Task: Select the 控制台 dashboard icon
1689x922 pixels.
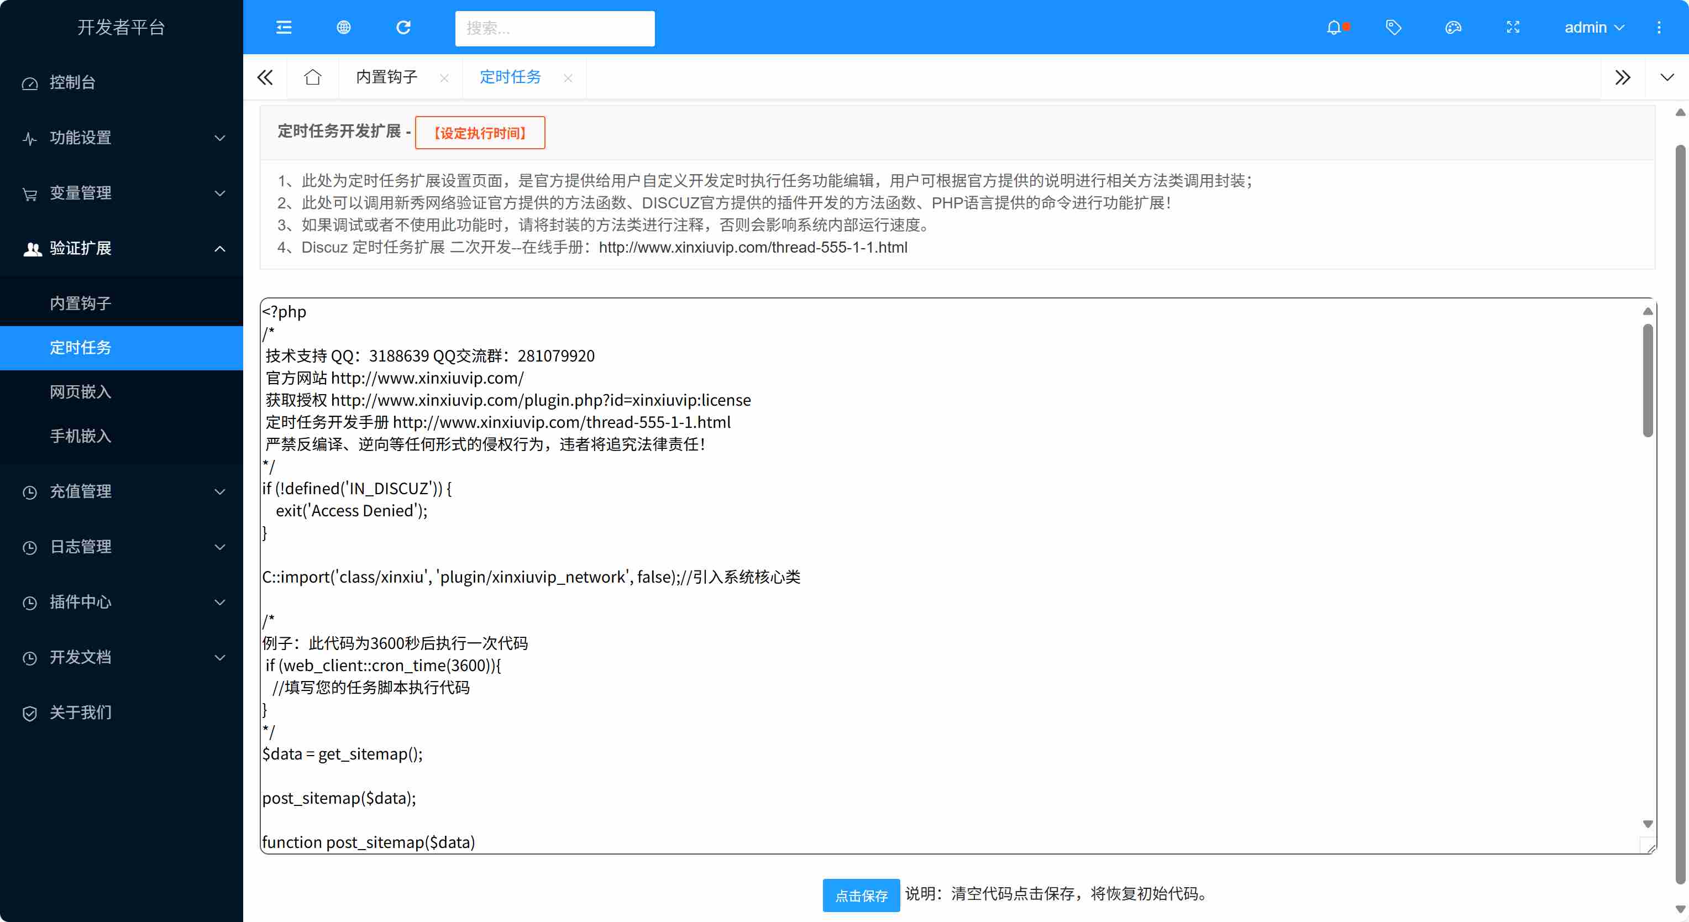Action: [29, 83]
